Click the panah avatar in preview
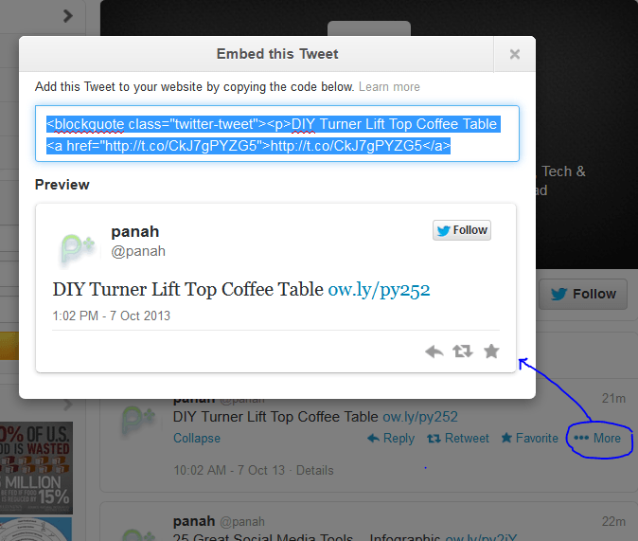This screenshot has width=638, height=541. pyautogui.click(x=78, y=248)
